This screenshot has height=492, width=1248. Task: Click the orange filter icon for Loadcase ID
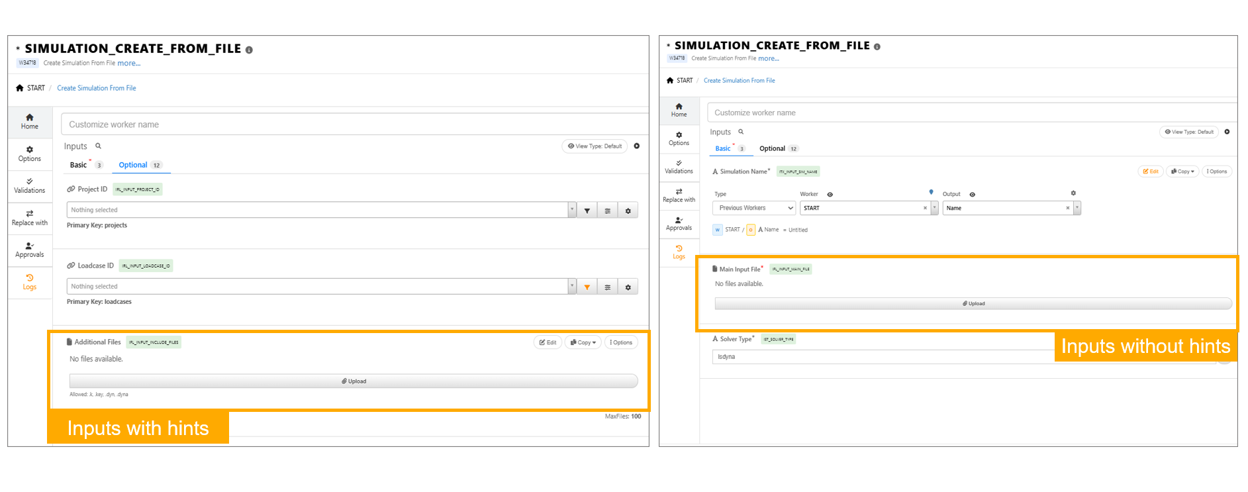coord(587,287)
